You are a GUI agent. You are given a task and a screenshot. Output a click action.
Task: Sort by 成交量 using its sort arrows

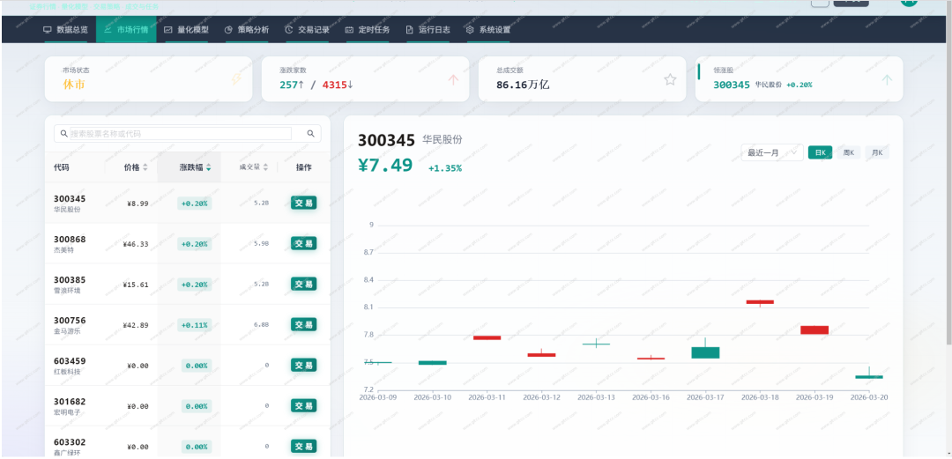click(x=265, y=167)
